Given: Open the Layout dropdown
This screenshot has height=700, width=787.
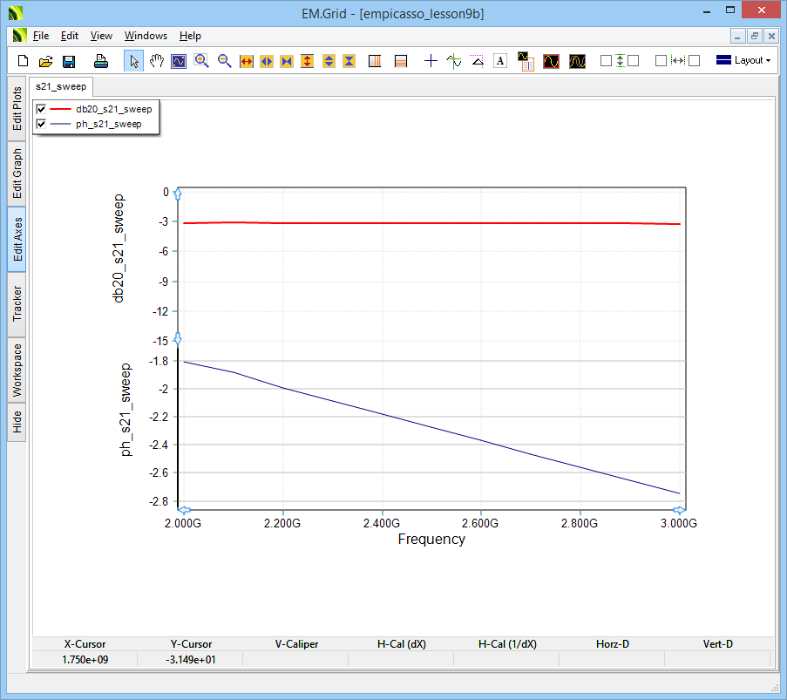Looking at the screenshot, I should point(743,61).
